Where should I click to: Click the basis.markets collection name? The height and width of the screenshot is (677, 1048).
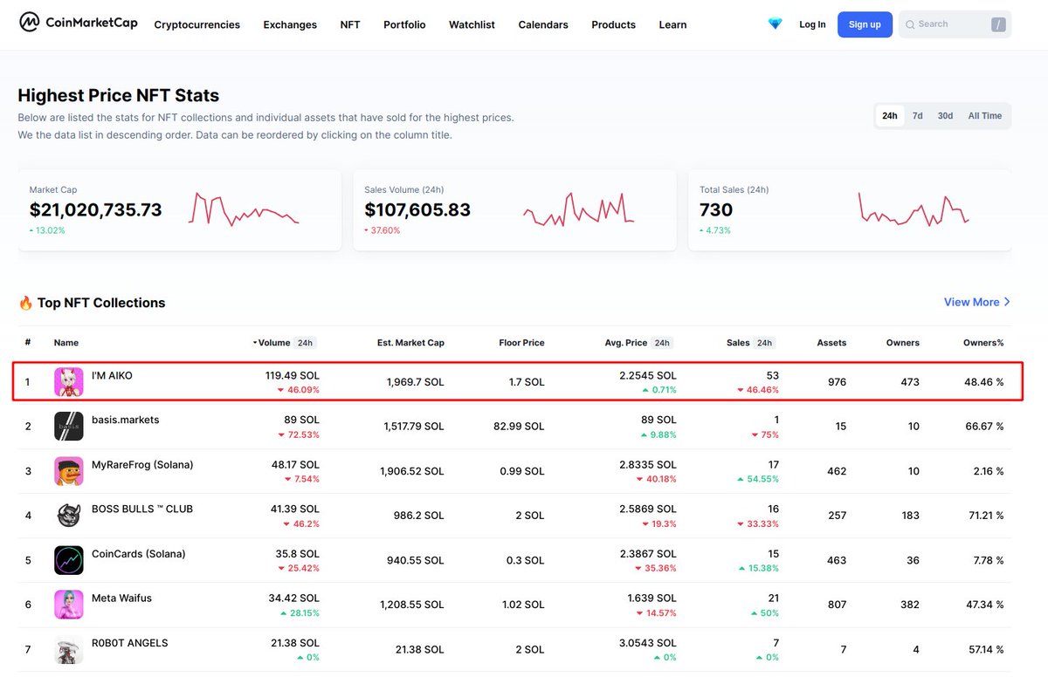point(126,420)
